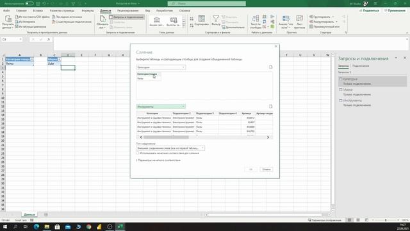Viewport: 410px width, 231px height.
Task: Click Существующие подключения
Action: coord(72,22)
